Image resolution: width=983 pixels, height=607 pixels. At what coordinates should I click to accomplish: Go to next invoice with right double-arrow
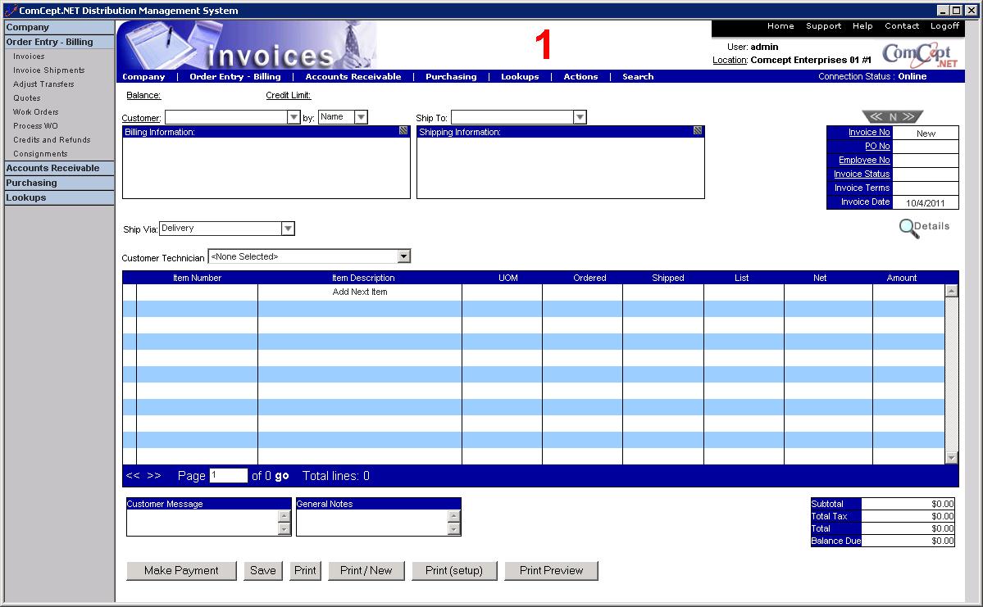pos(908,117)
